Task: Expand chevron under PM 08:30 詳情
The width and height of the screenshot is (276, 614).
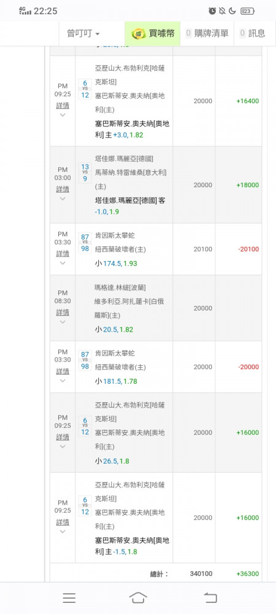Action: (63, 322)
